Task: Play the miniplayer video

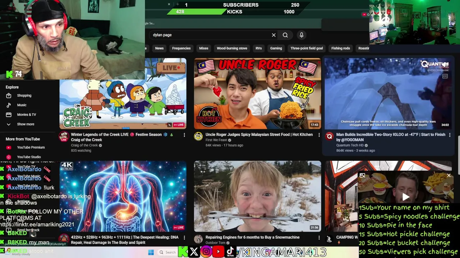Action: coord(406,197)
